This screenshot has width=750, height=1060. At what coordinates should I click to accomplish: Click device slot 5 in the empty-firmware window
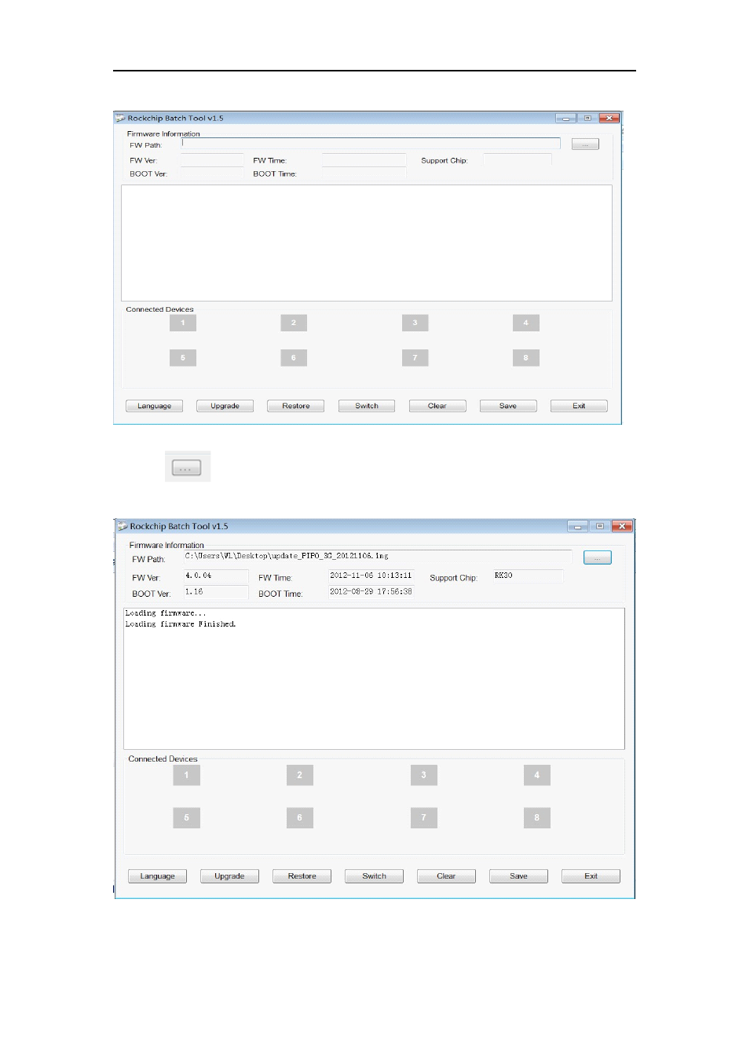tap(183, 358)
